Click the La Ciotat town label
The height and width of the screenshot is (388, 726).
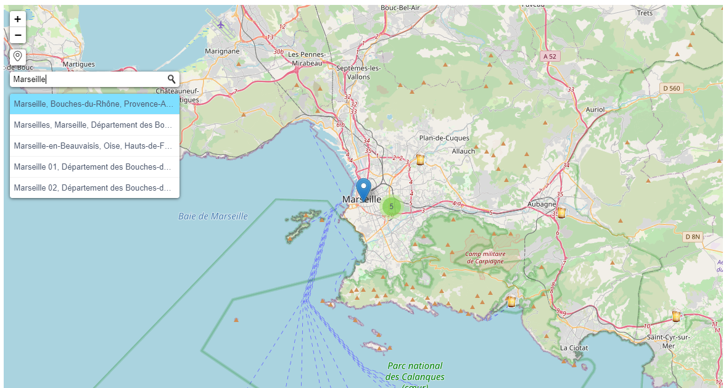pyautogui.click(x=574, y=348)
